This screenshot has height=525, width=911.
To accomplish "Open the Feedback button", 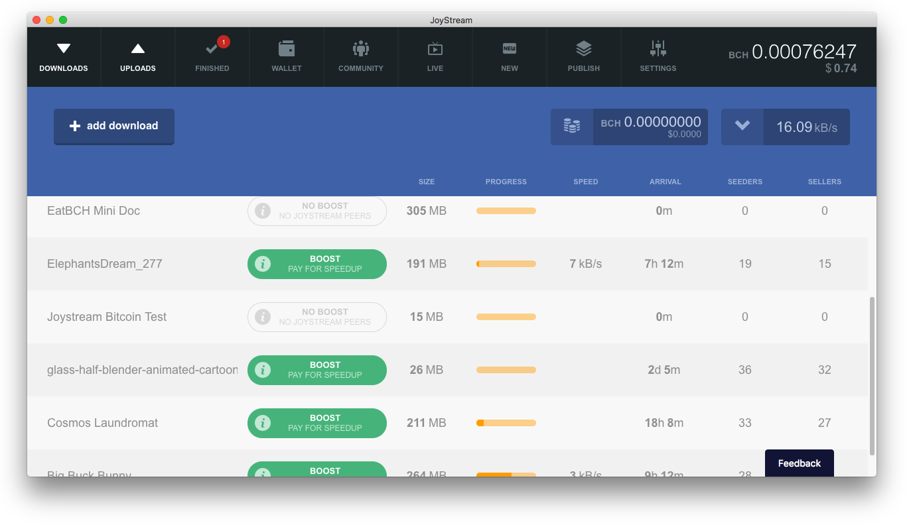I will coord(800,463).
